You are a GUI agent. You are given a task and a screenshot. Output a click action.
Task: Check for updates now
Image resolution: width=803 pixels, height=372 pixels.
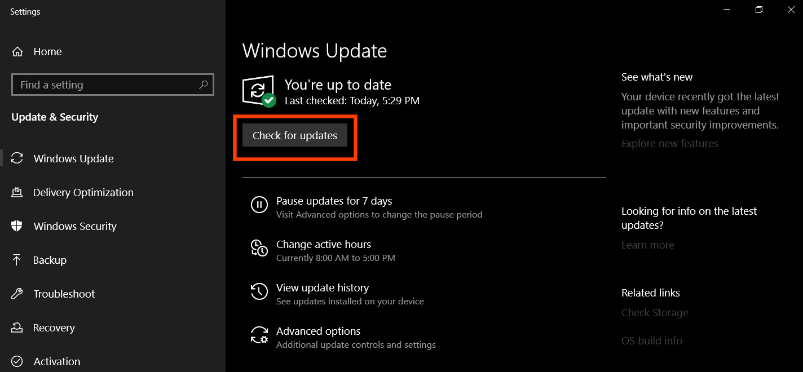pyautogui.click(x=295, y=135)
